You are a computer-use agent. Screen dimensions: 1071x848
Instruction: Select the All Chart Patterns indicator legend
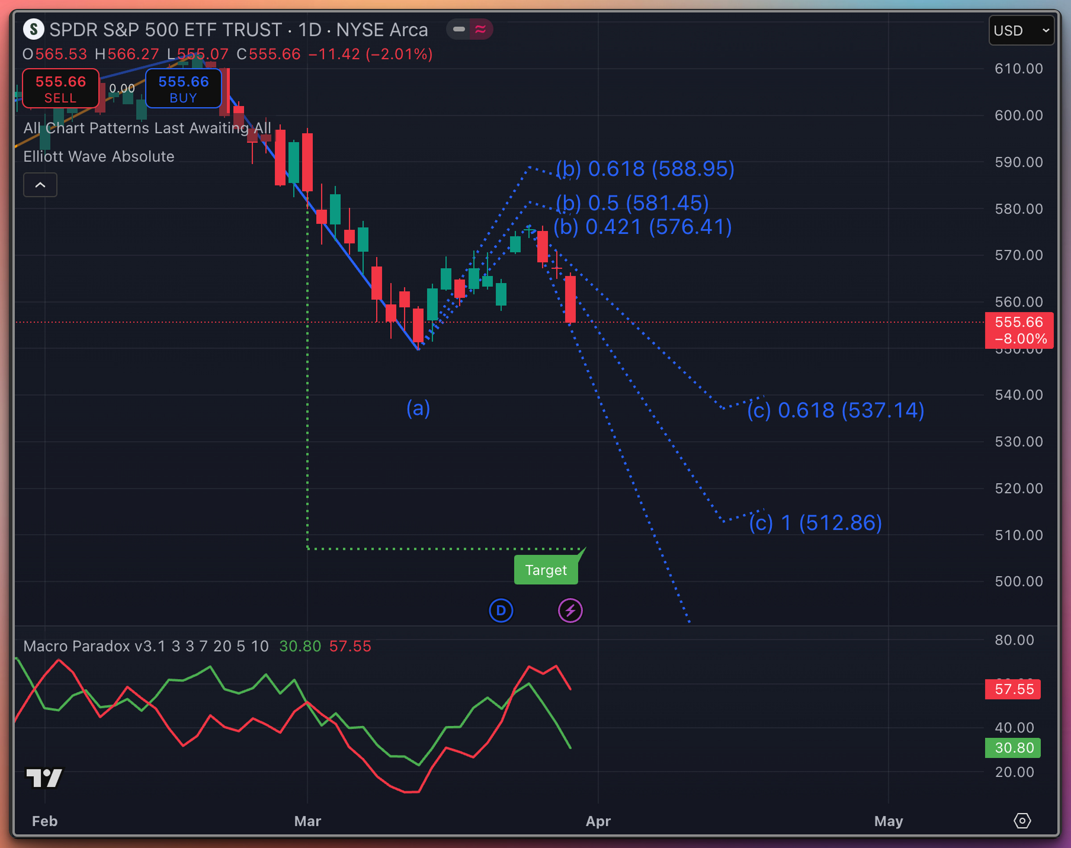point(147,128)
